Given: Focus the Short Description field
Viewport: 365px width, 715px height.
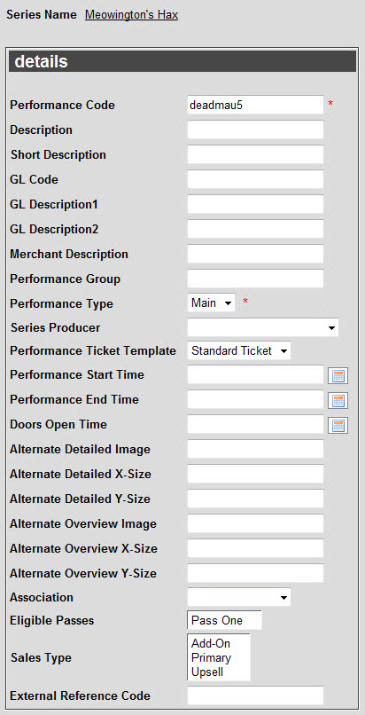Looking at the screenshot, I should (255, 154).
